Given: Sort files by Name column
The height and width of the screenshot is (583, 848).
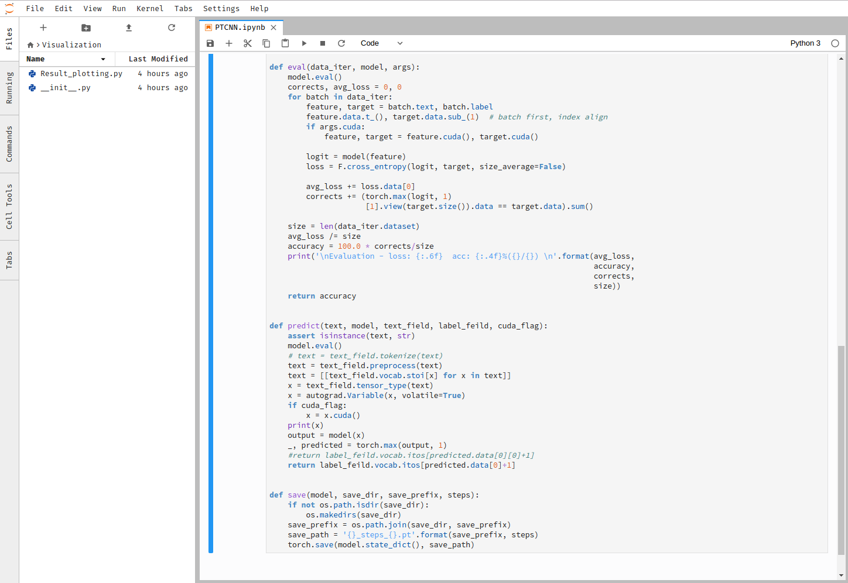Looking at the screenshot, I should click(67, 59).
